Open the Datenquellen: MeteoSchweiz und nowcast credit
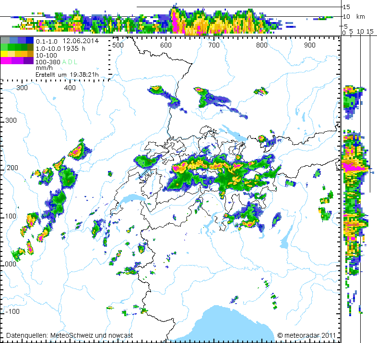The width and height of the screenshot is (377, 343). [x=70, y=335]
